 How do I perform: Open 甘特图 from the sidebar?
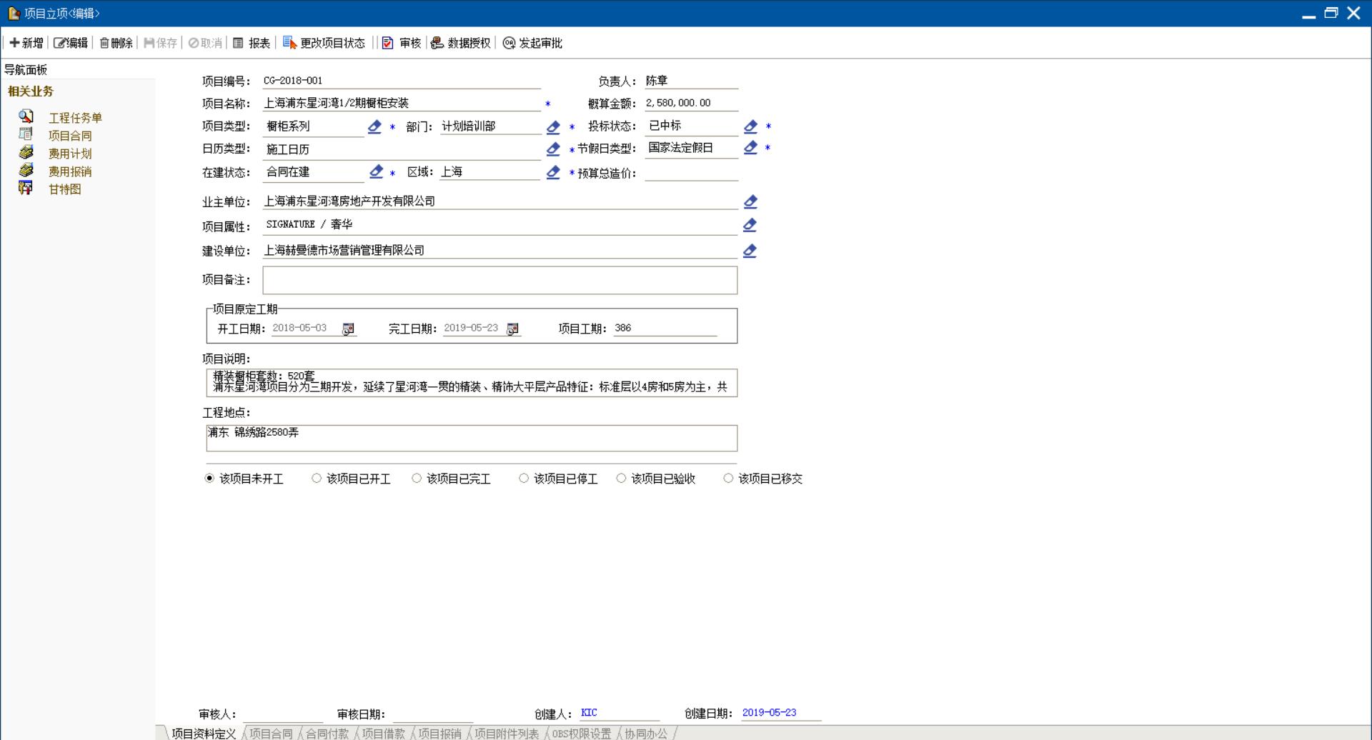pyautogui.click(x=64, y=189)
